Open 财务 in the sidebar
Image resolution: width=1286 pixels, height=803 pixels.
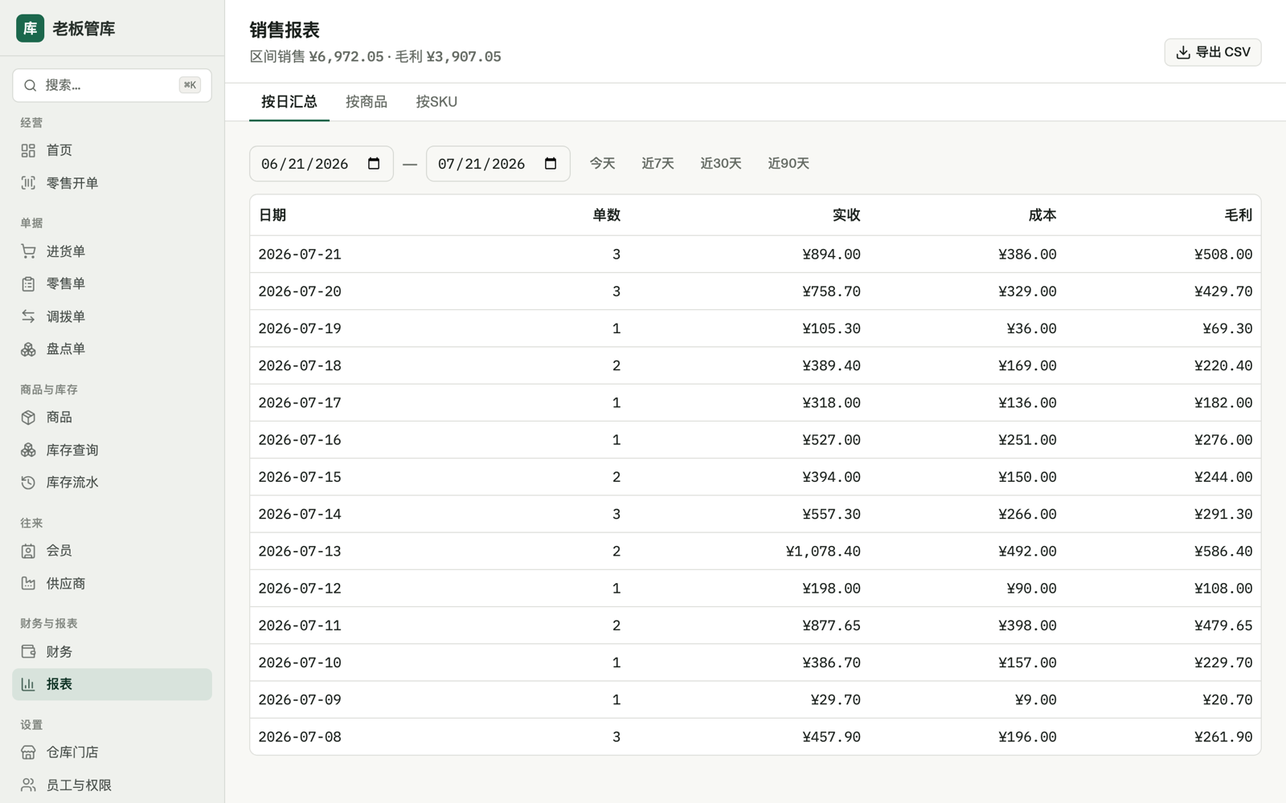coord(112,651)
